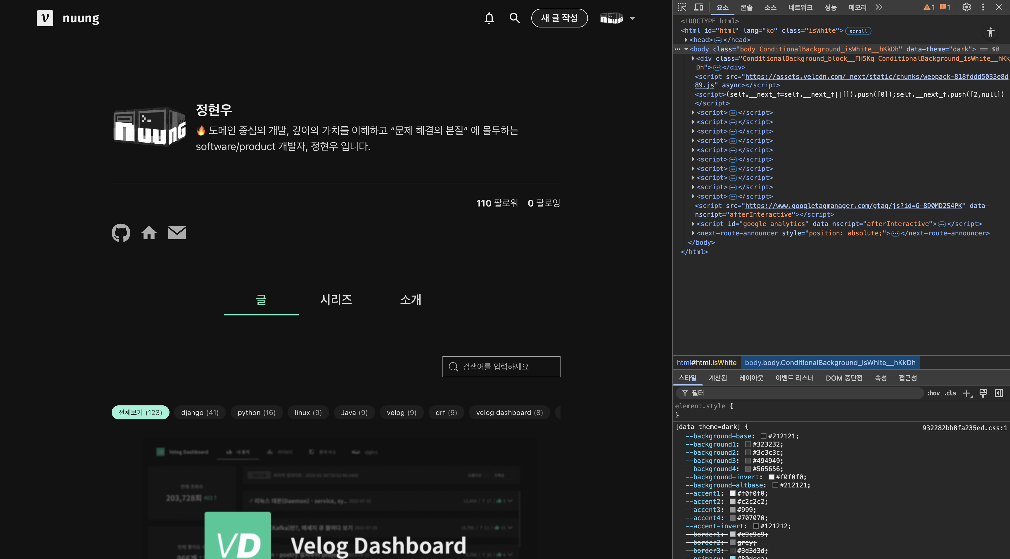
Task: Open the GitHub profile icon
Action: coord(121,233)
